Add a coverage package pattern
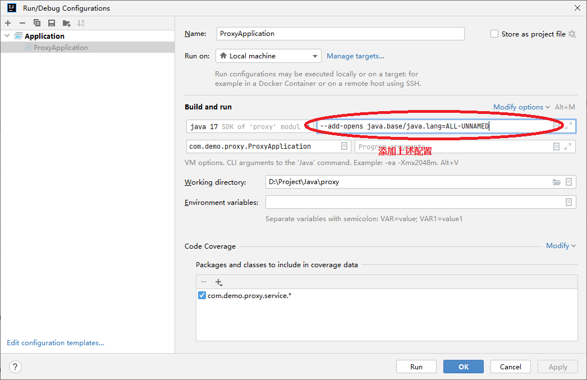The width and height of the screenshot is (587, 380). tap(218, 282)
